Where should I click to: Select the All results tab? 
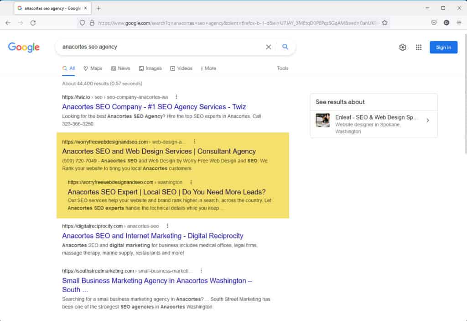point(68,68)
